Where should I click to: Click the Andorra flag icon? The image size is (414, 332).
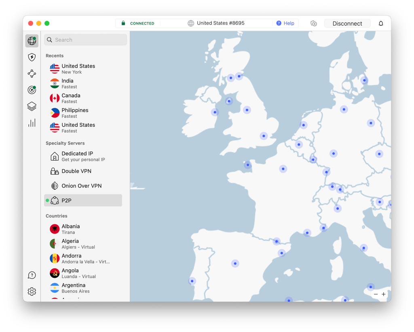55,259
